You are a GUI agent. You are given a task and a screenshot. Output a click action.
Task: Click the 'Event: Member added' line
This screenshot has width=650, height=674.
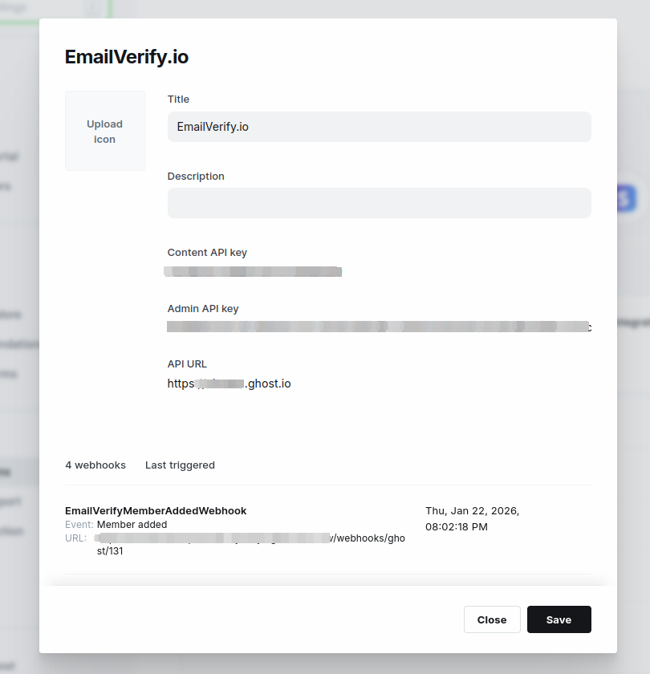click(116, 525)
